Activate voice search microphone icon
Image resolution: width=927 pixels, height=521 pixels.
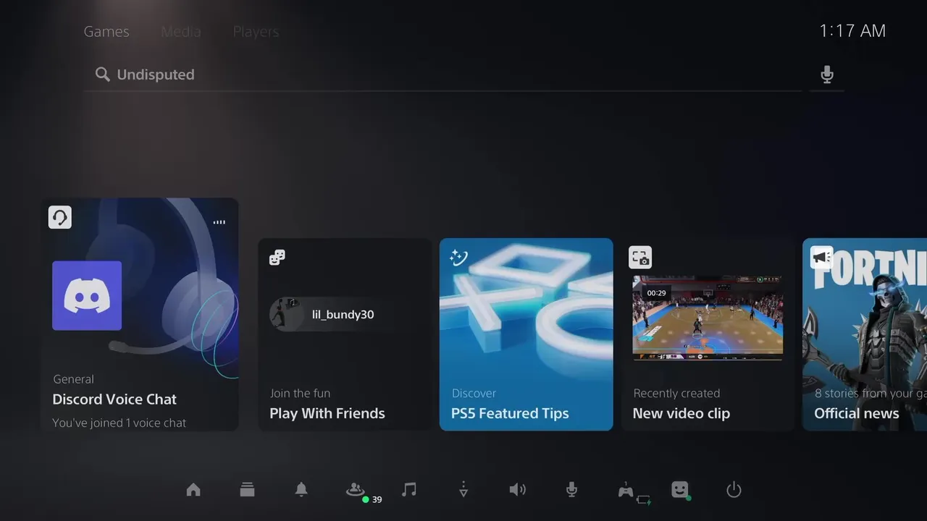(x=827, y=75)
